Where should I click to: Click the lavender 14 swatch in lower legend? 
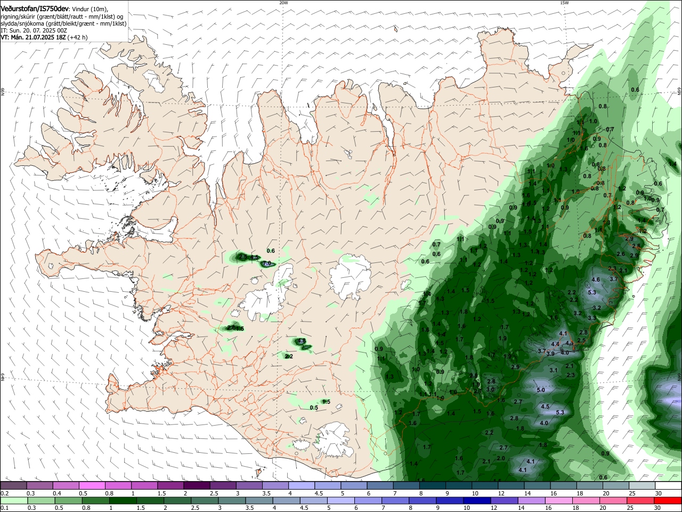click(532, 500)
